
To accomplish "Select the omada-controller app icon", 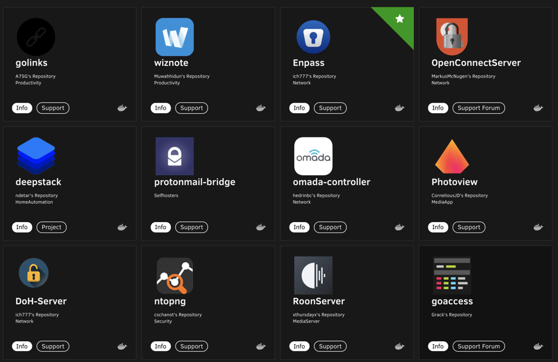I will click(313, 155).
